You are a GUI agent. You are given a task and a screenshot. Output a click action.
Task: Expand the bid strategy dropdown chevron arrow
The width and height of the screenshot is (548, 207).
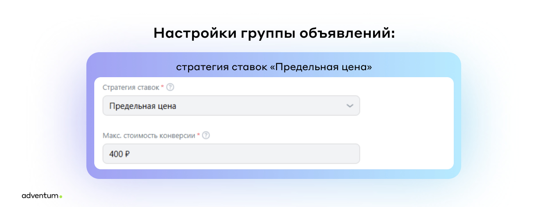tap(349, 106)
